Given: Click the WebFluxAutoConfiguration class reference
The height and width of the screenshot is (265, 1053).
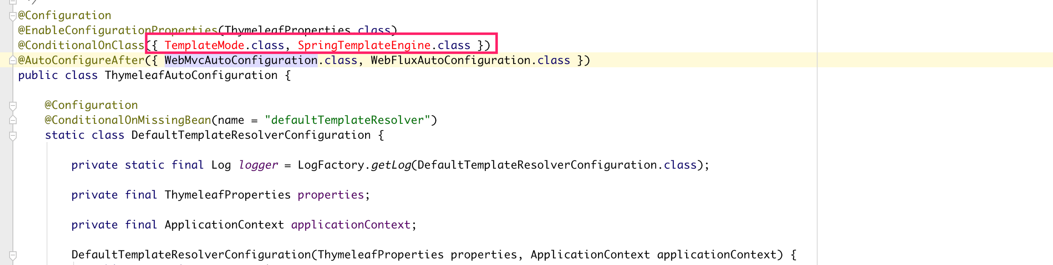Looking at the screenshot, I should (450, 60).
